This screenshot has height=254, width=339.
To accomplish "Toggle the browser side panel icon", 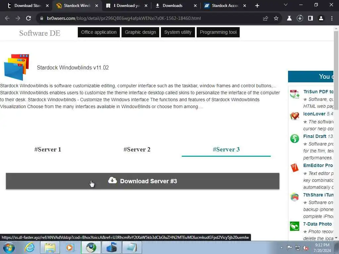I will point(311,19).
